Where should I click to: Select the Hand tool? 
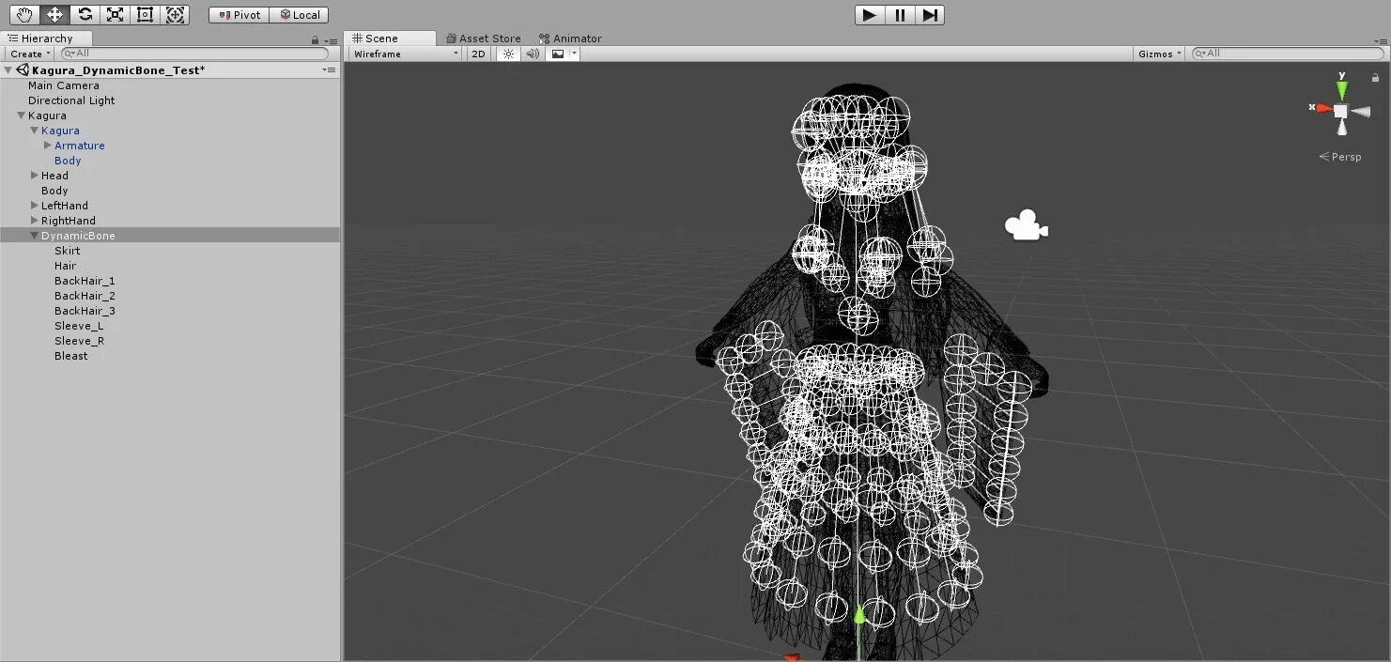24,14
